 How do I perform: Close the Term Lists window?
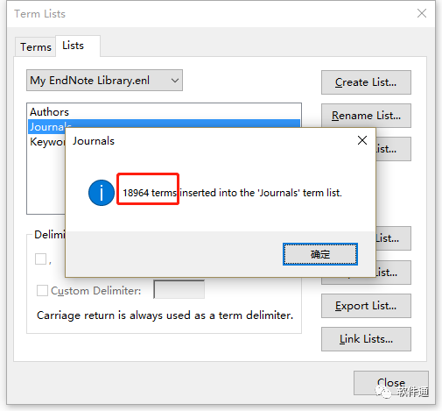422,13
